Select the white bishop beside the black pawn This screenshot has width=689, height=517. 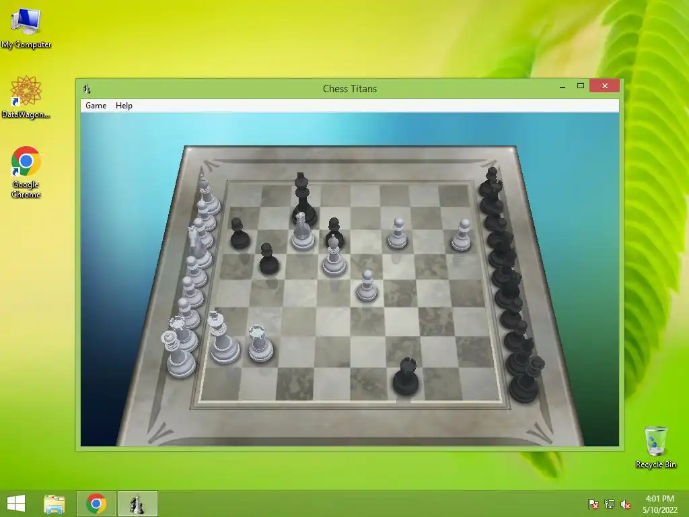coord(334,256)
